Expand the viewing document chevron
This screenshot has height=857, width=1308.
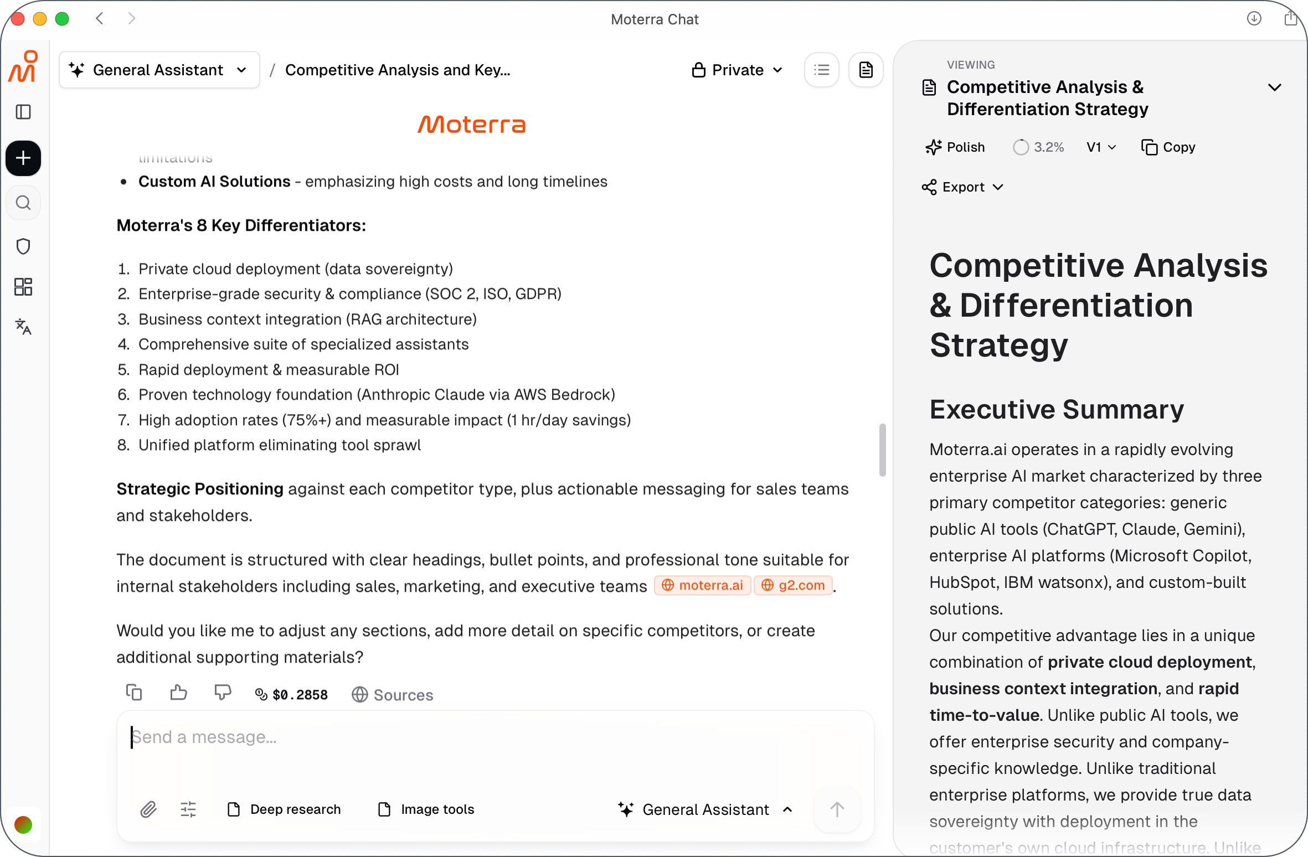point(1275,87)
